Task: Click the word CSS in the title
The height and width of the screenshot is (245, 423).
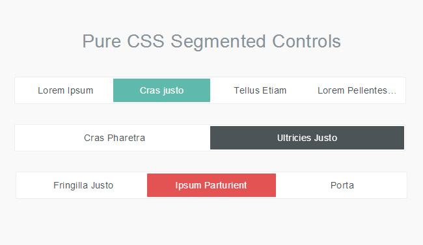Action: [146, 41]
